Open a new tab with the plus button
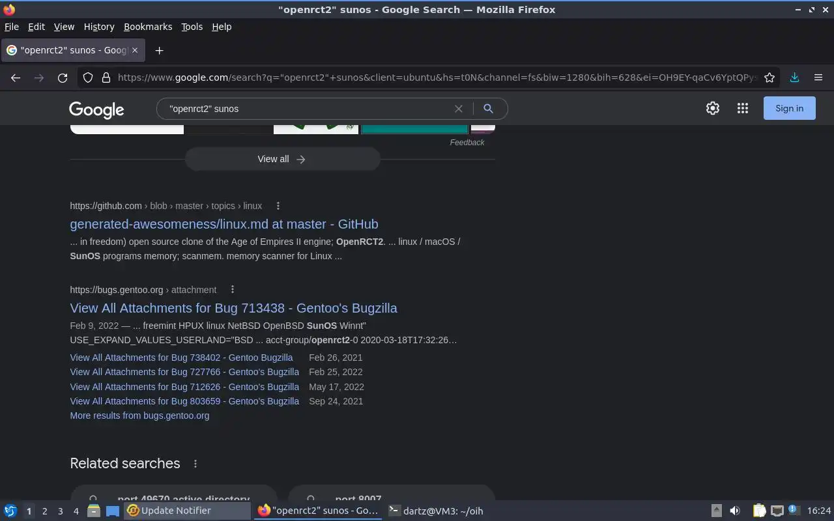834x521 pixels. (159, 50)
